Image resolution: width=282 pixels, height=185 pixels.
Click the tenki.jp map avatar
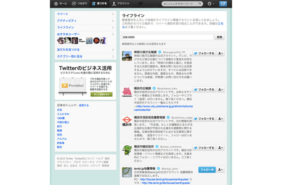127,172
